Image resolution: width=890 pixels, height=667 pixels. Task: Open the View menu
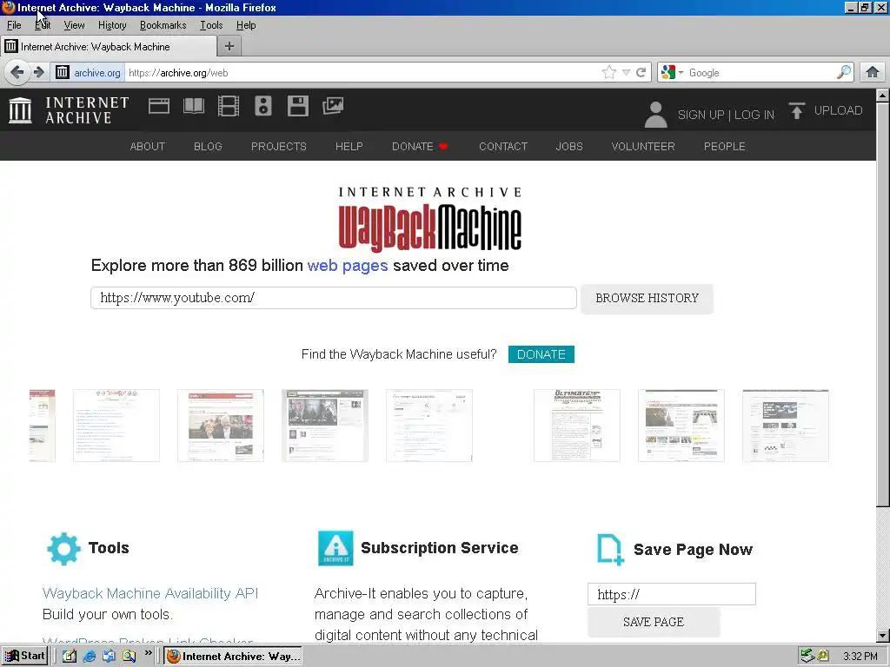(75, 25)
